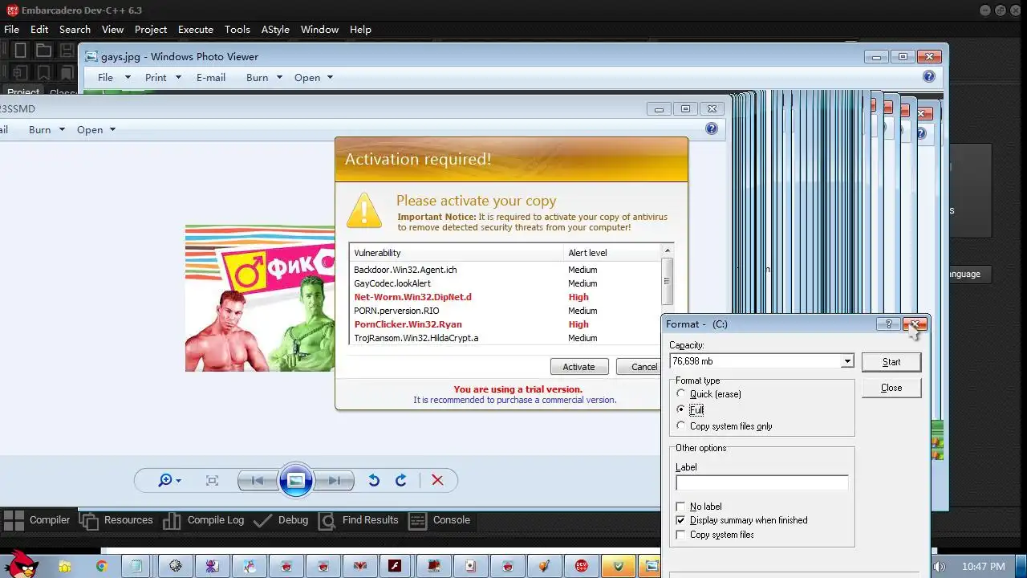Switch to the Debug tab
This screenshot has height=578, width=1027.
(x=281, y=520)
